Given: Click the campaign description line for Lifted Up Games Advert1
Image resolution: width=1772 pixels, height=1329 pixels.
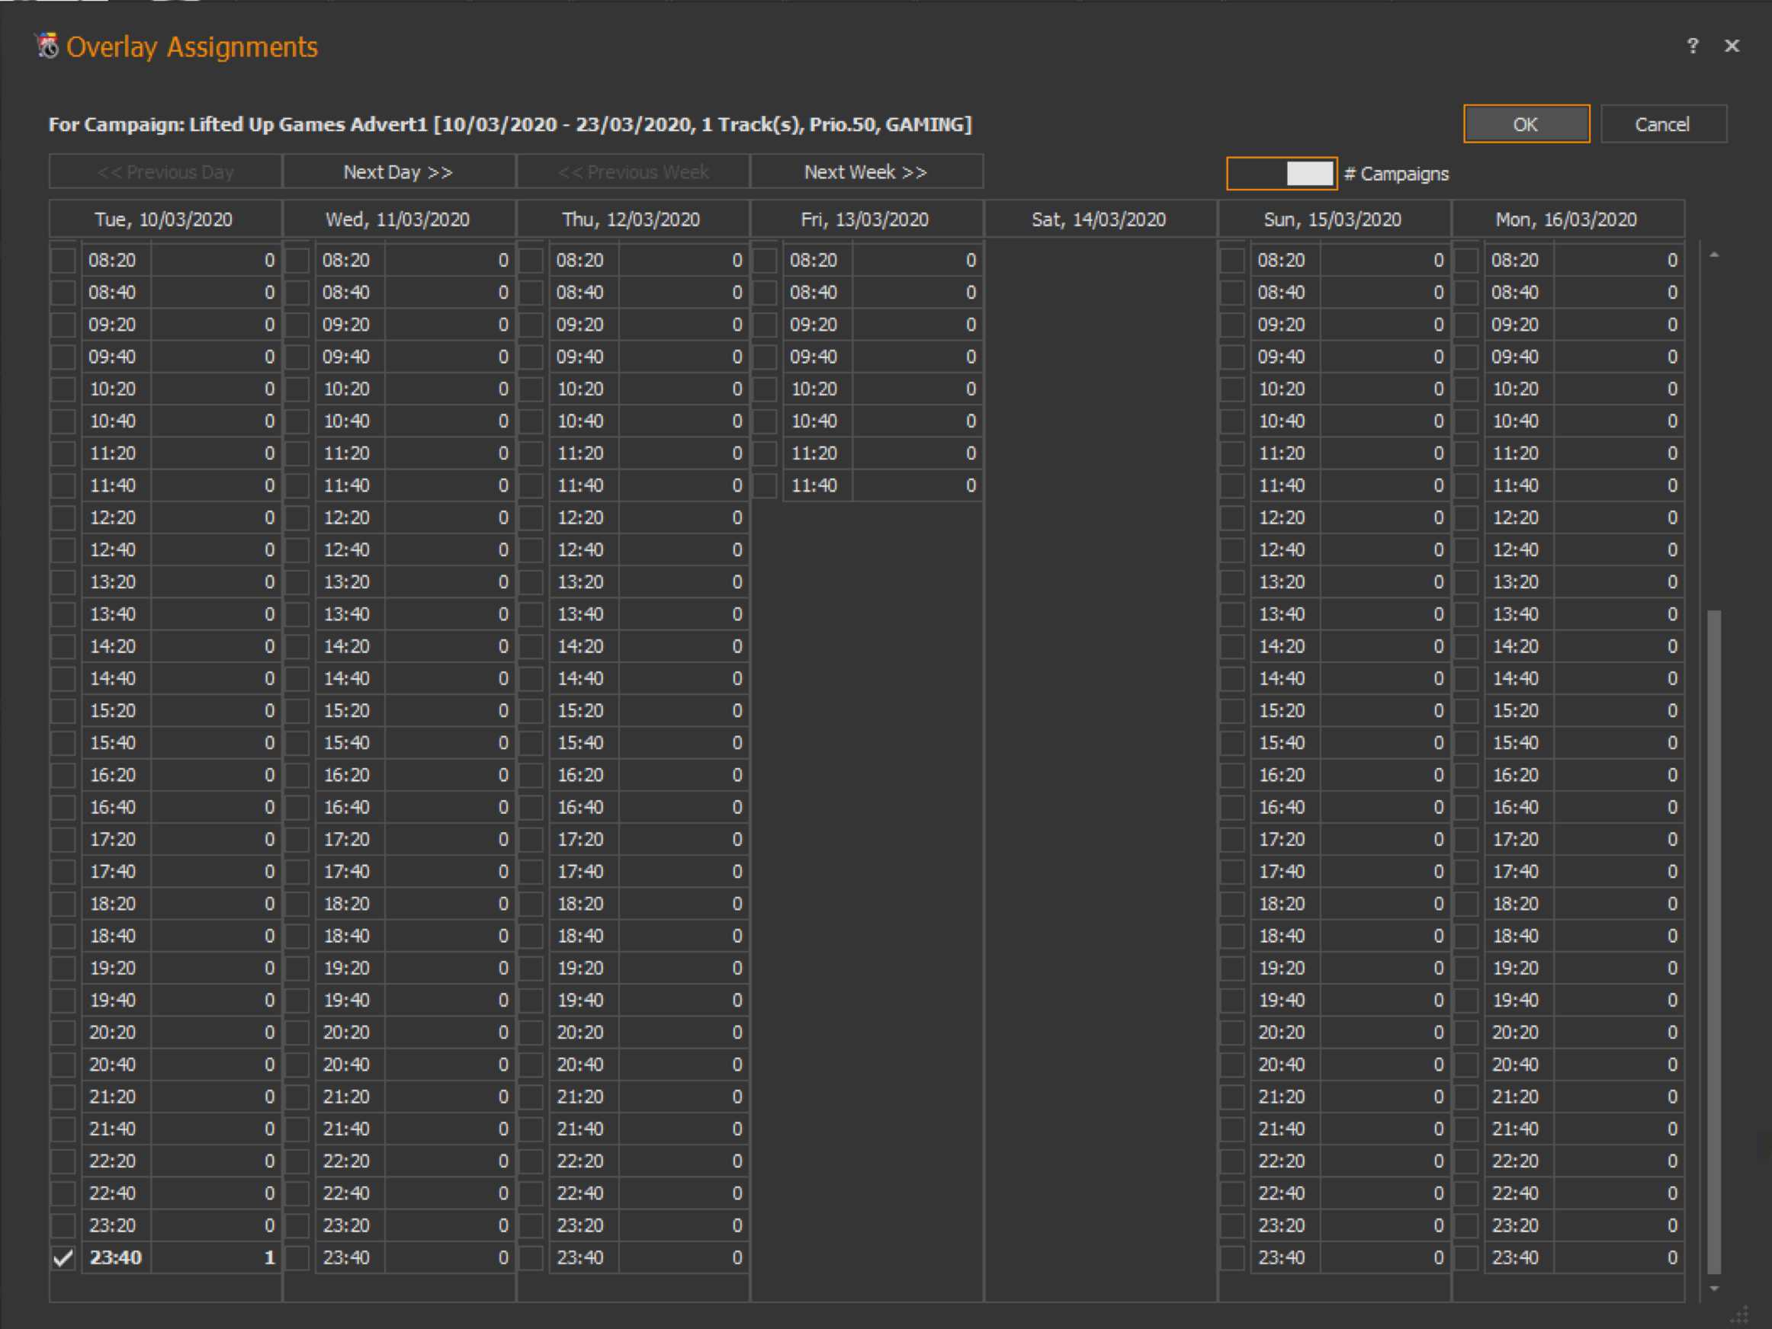Looking at the screenshot, I should point(510,124).
